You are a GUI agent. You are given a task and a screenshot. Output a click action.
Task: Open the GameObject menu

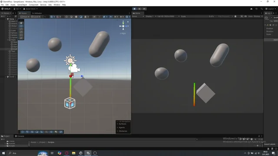pos(22,5)
